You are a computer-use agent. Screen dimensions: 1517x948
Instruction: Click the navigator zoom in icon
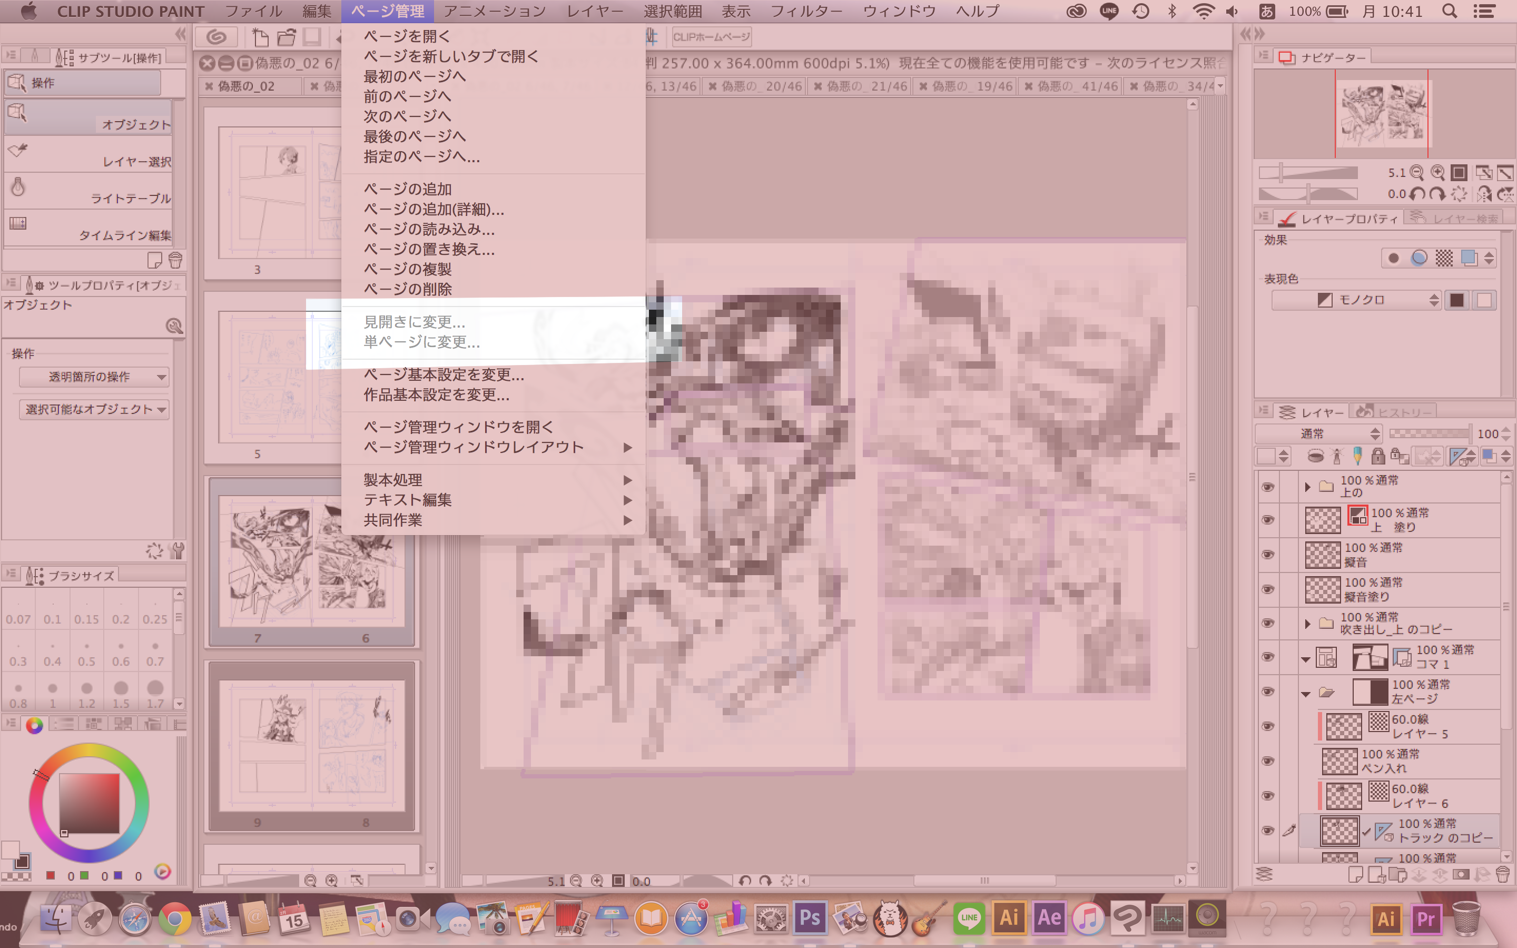tap(1437, 172)
